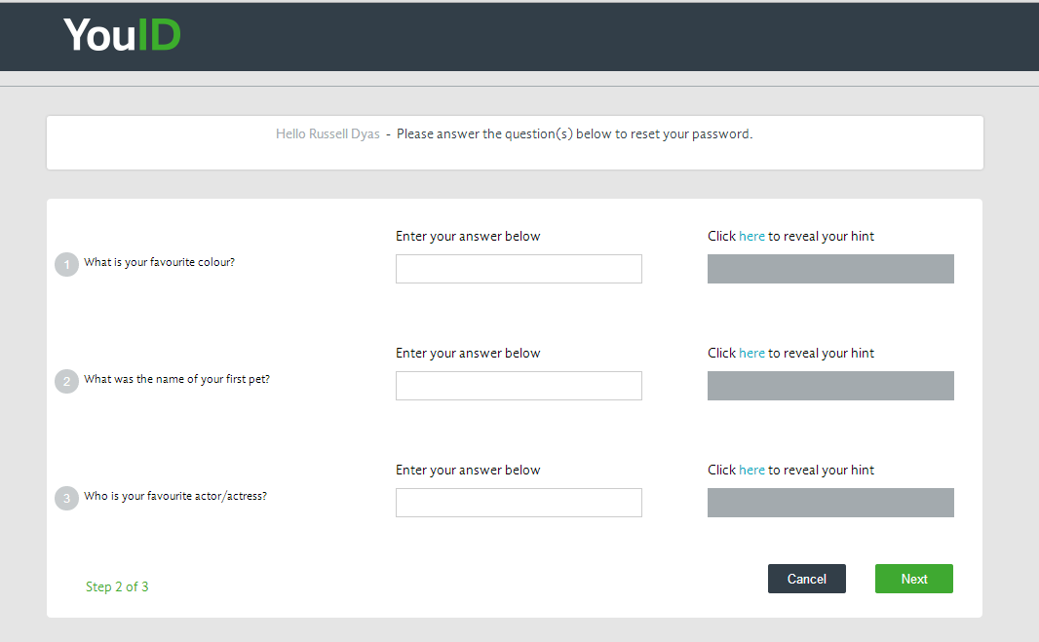
Task: Reveal hint link for favourite actor question
Action: tap(751, 470)
